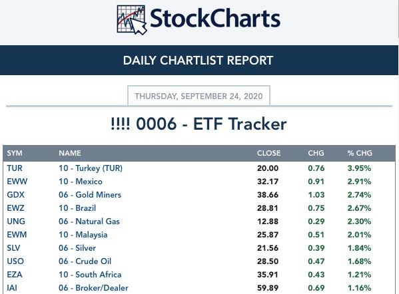The height and width of the screenshot is (294, 399).
Task: Open the 10 - Malaysia link
Action: [83, 235]
